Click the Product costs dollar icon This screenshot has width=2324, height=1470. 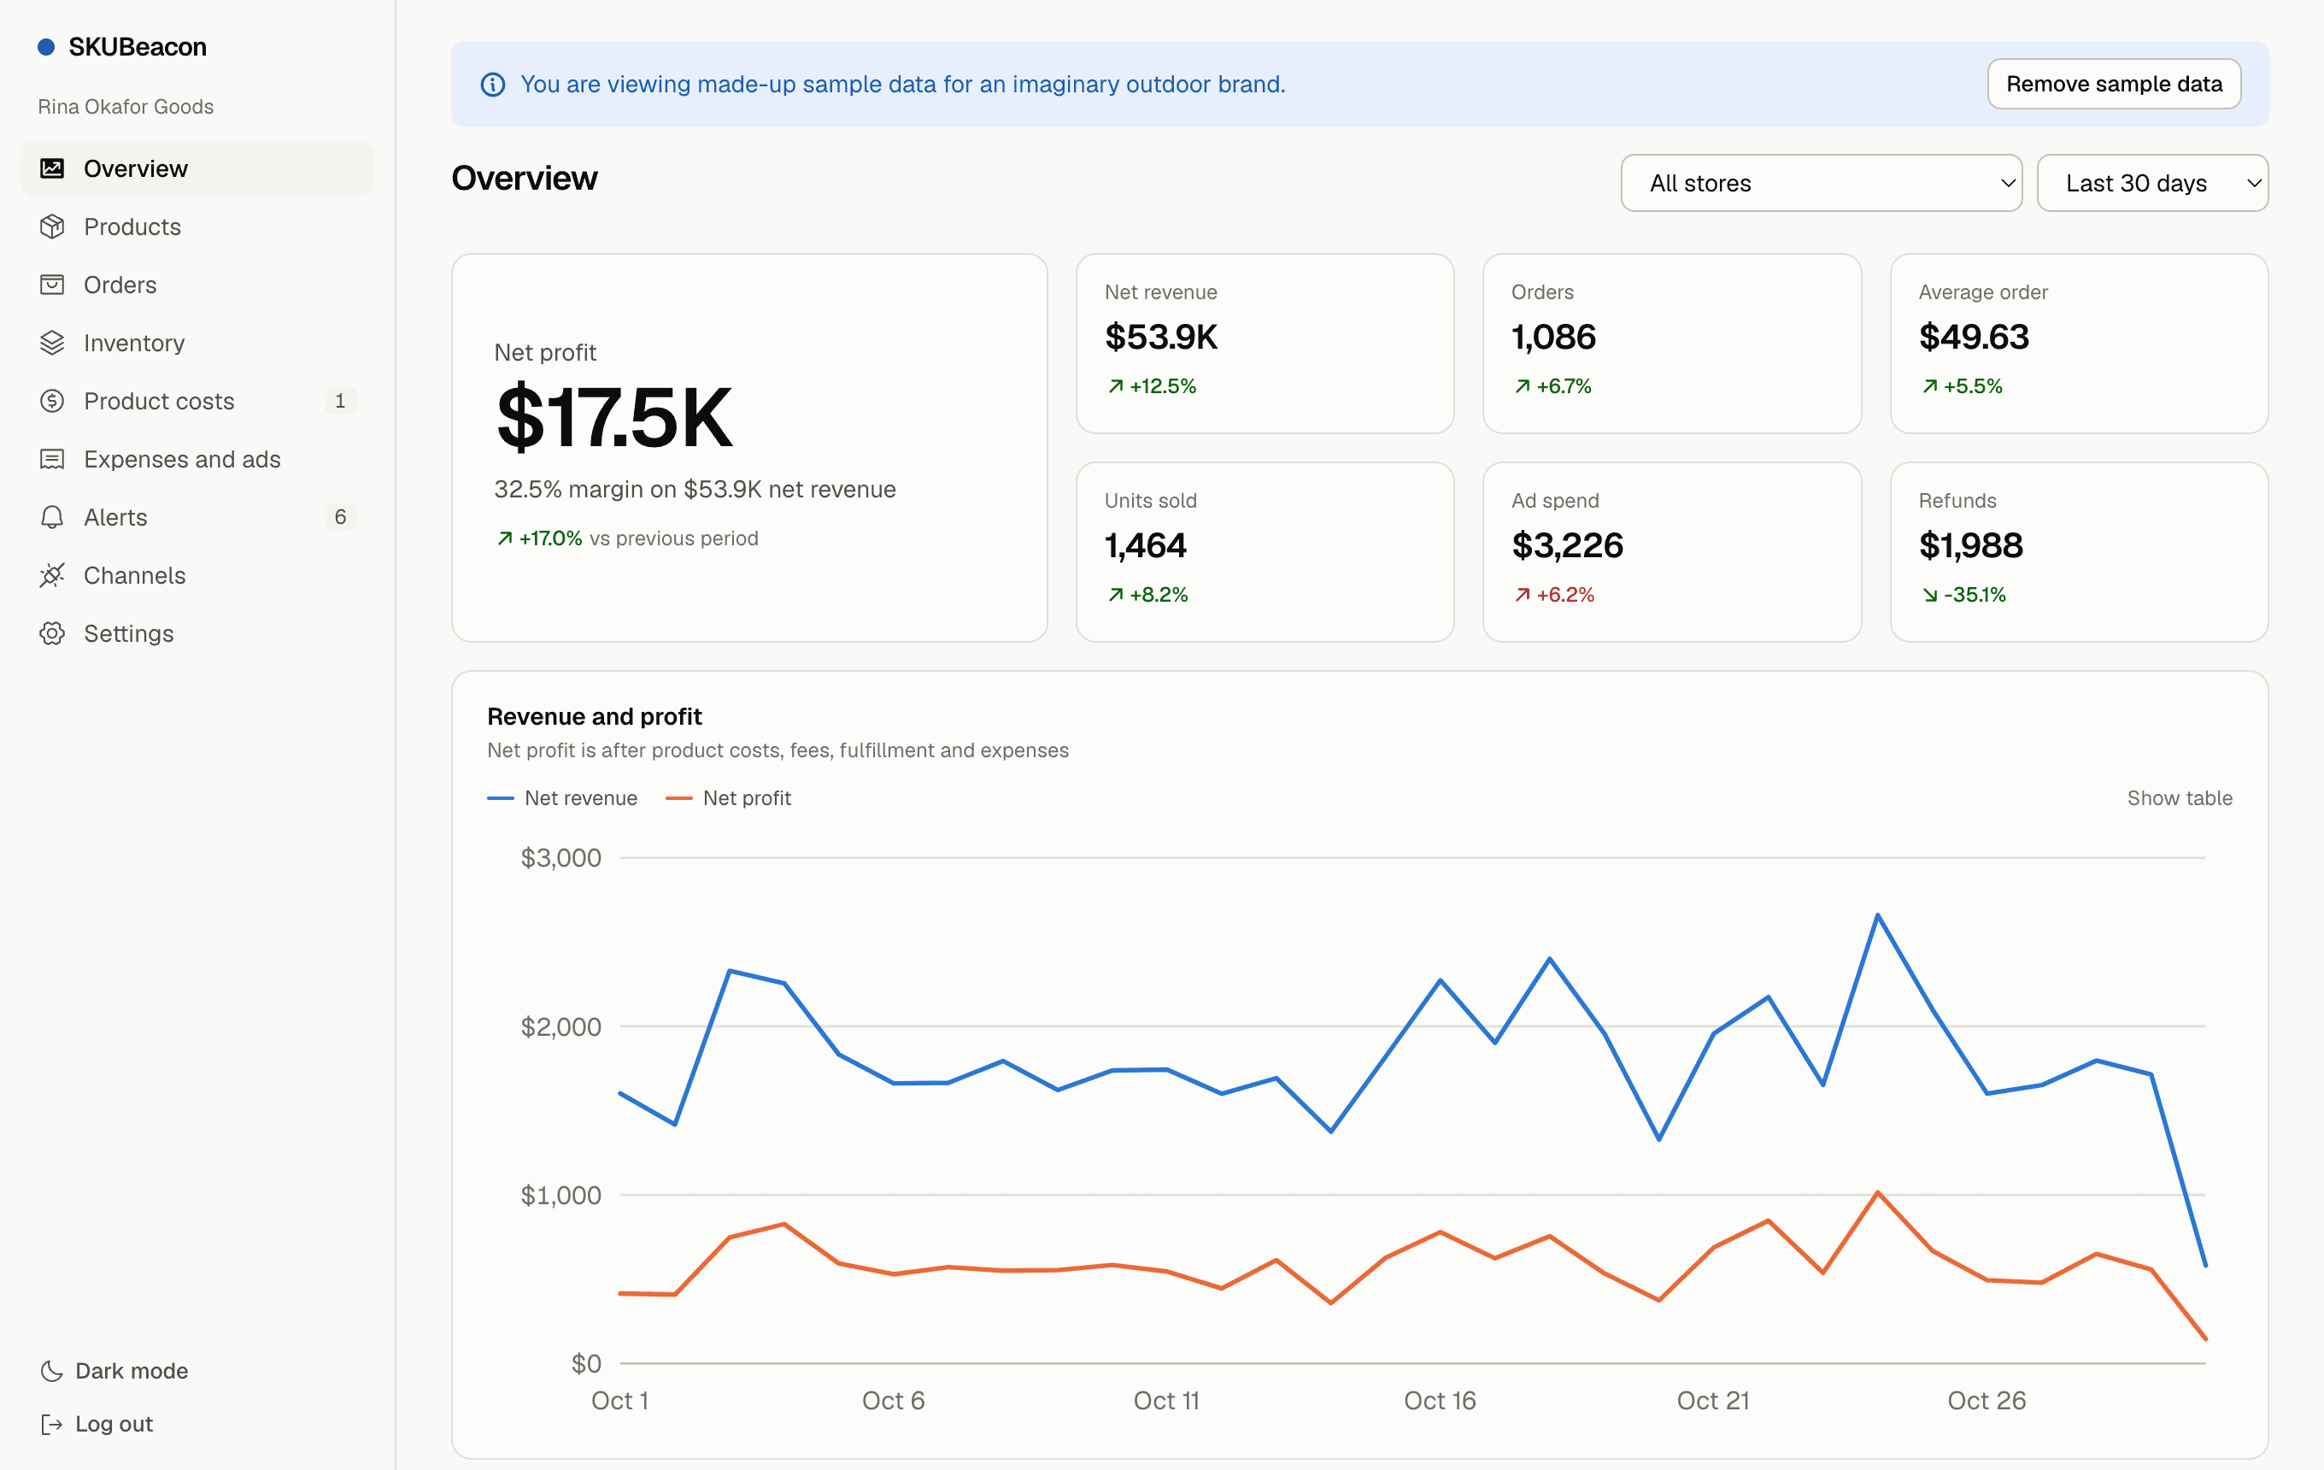point(52,401)
